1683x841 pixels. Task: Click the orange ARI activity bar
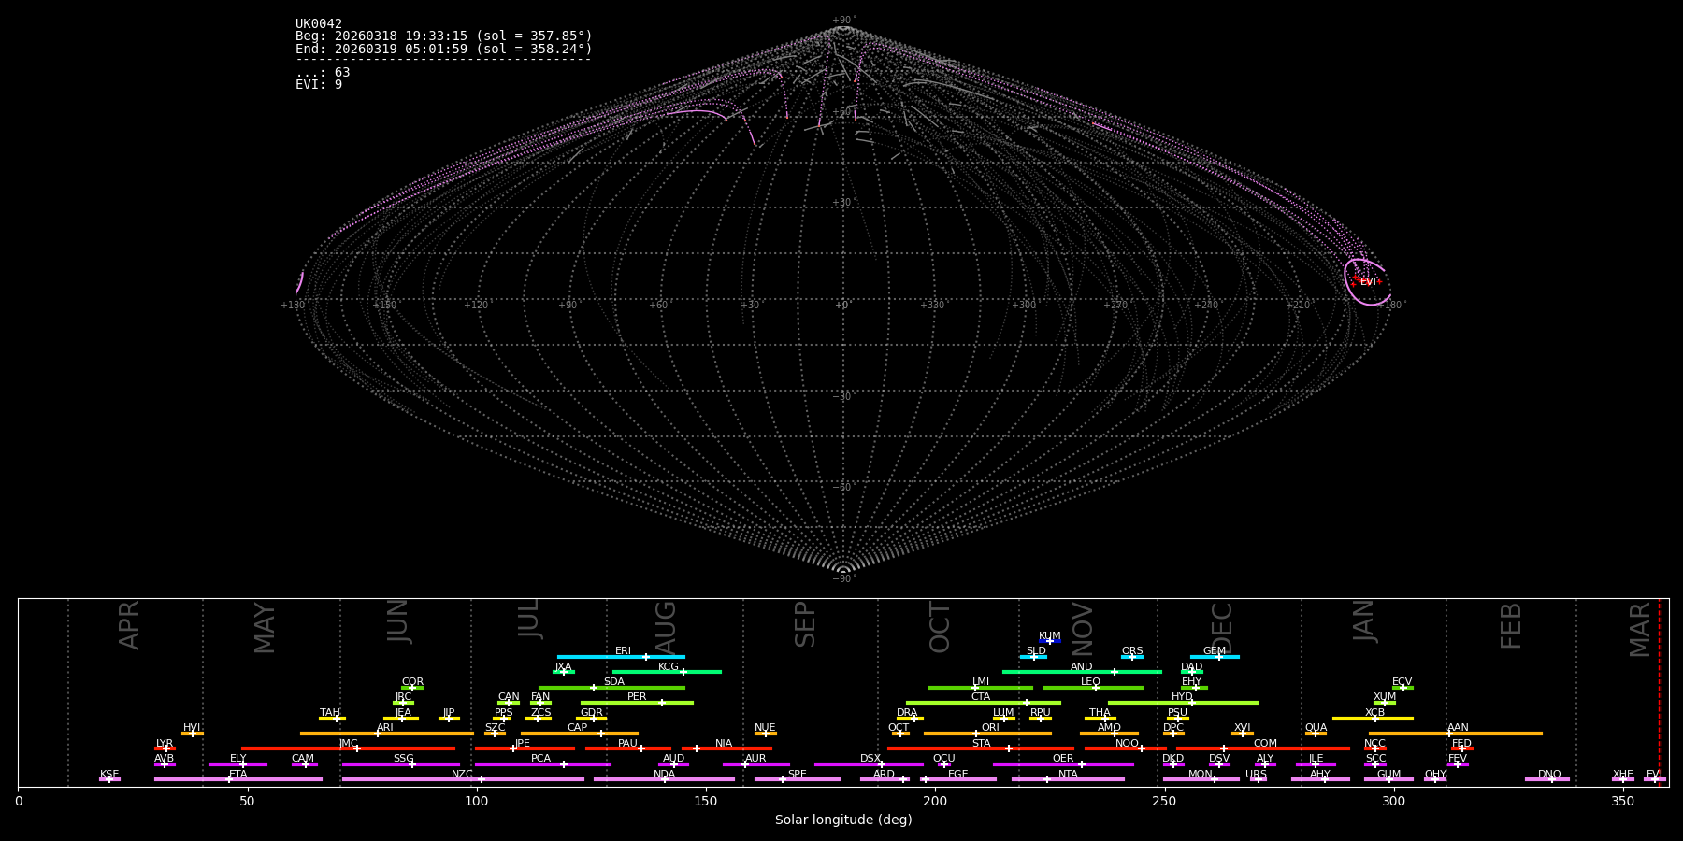387,734
